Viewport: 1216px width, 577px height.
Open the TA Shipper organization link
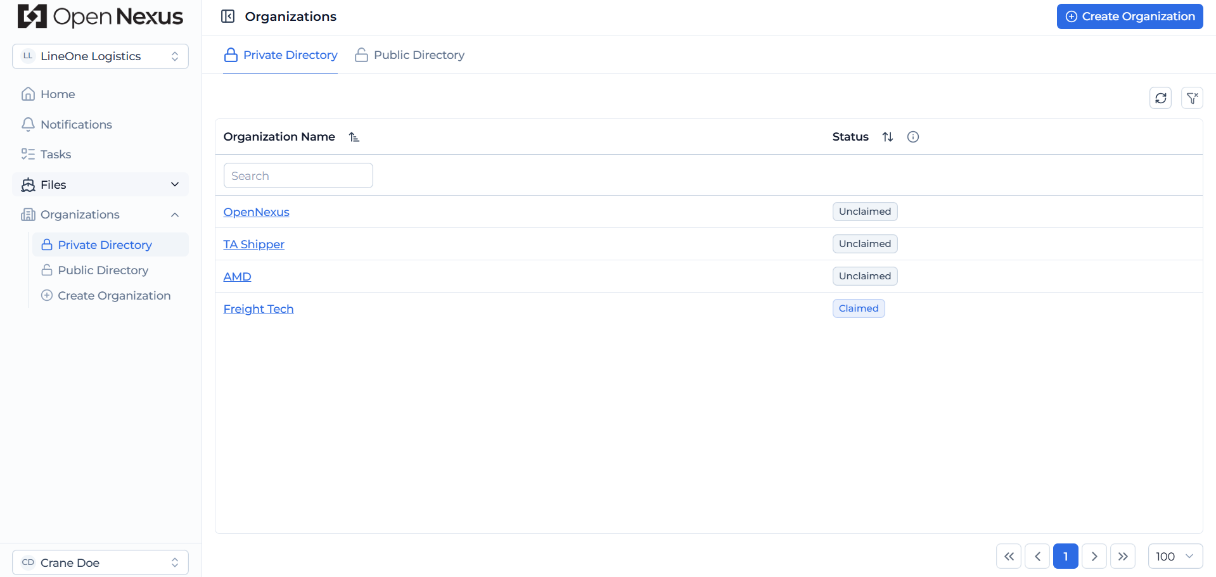coord(253,244)
